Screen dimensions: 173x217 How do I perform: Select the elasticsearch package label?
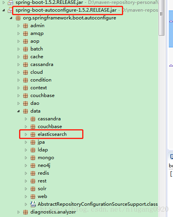pyautogui.click(x=52, y=134)
